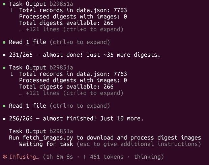
Task: Expand the +121 lines under the second Task Output
Action: coord(71,93)
